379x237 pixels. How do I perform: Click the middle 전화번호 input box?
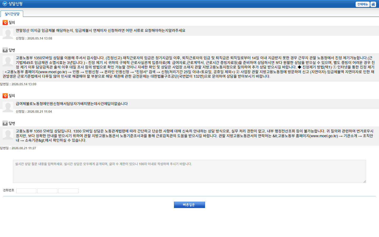click(47, 191)
